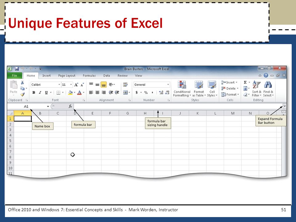Screen dimensions: 296x222
Task: Open the General number format dropdown
Action: (168, 84)
